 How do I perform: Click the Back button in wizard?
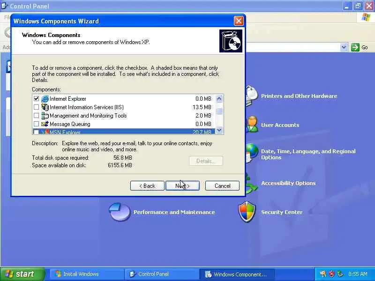click(147, 185)
